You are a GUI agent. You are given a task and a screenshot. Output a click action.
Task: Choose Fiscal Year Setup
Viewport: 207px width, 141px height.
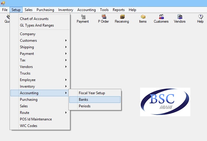coord(95,93)
